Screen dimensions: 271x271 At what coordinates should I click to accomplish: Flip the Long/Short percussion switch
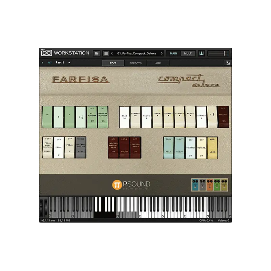pyautogui.click(x=124, y=148)
